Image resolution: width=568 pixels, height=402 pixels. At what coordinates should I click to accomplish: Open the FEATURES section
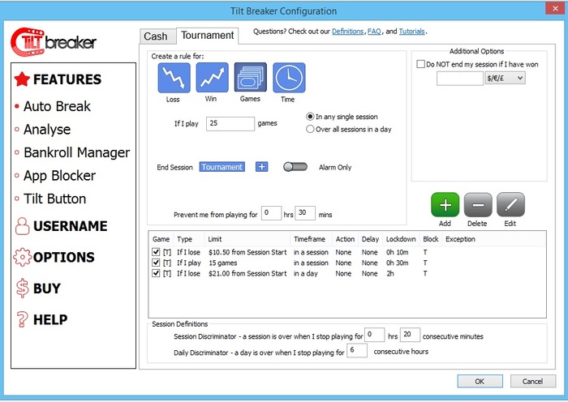67,79
